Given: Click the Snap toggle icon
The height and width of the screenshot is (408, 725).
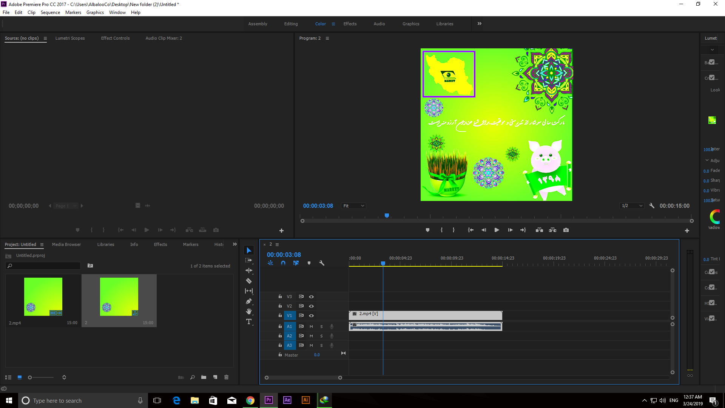Looking at the screenshot, I should click(283, 263).
